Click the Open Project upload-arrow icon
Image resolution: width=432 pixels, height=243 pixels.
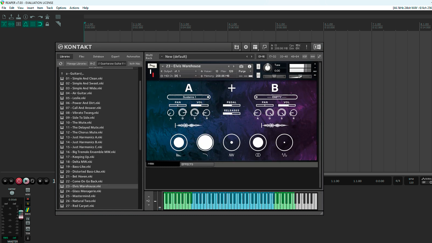(11, 17)
